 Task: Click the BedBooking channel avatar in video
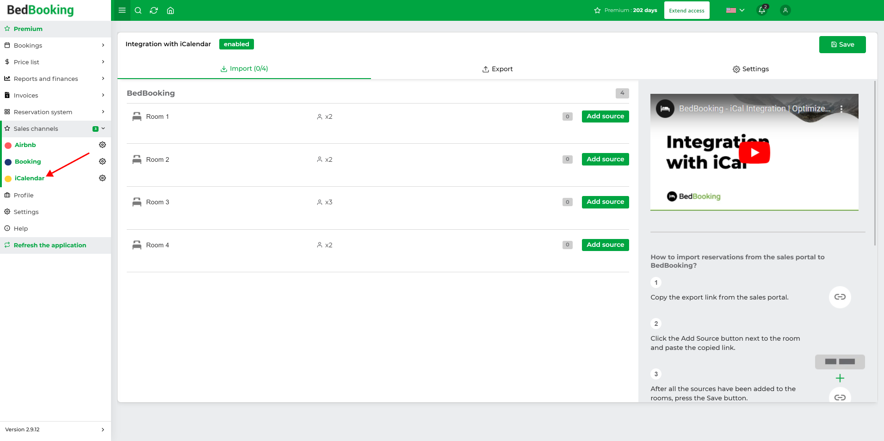click(665, 109)
